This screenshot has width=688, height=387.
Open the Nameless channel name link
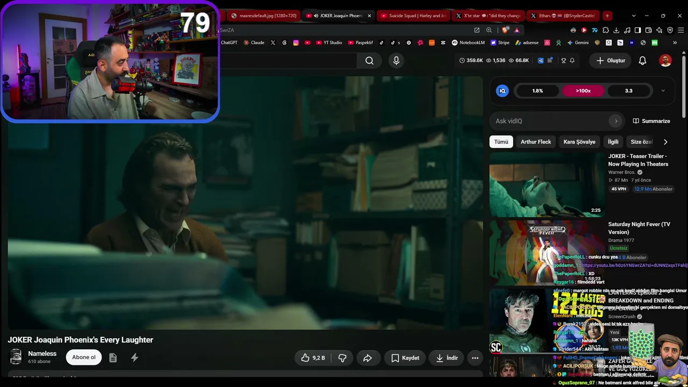(x=42, y=354)
